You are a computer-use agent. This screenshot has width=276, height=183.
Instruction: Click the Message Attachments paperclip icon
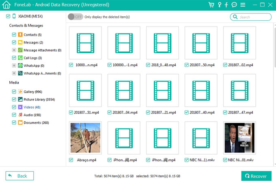[x=20, y=50]
